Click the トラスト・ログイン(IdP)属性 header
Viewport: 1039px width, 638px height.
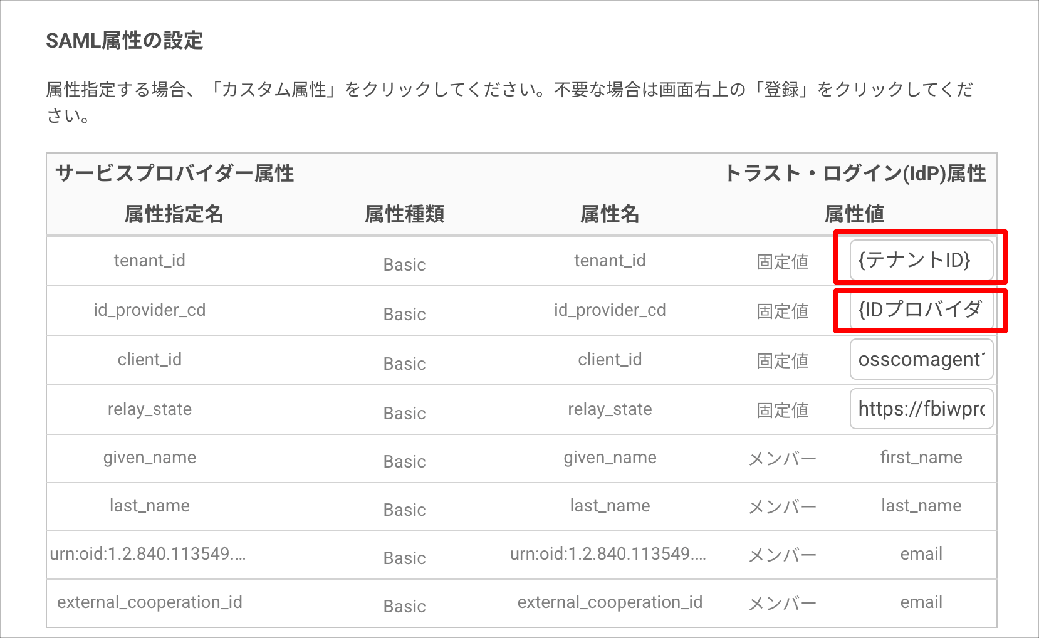855,173
